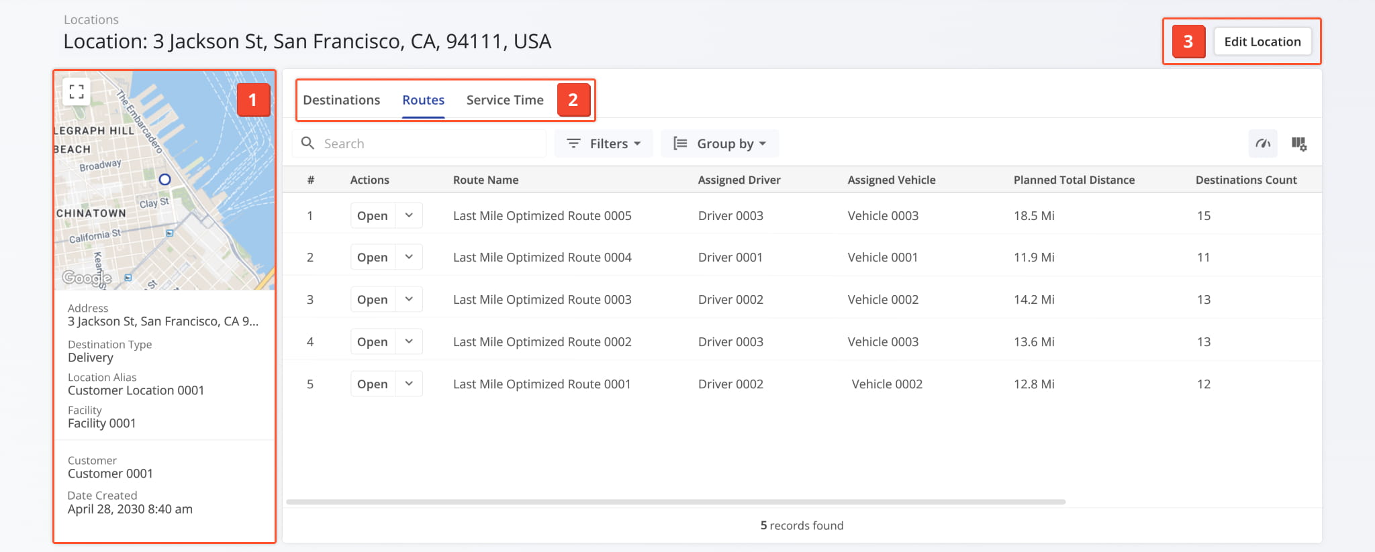The image size is (1375, 552).
Task: Expand action arrow for Route 0005
Action: (409, 216)
